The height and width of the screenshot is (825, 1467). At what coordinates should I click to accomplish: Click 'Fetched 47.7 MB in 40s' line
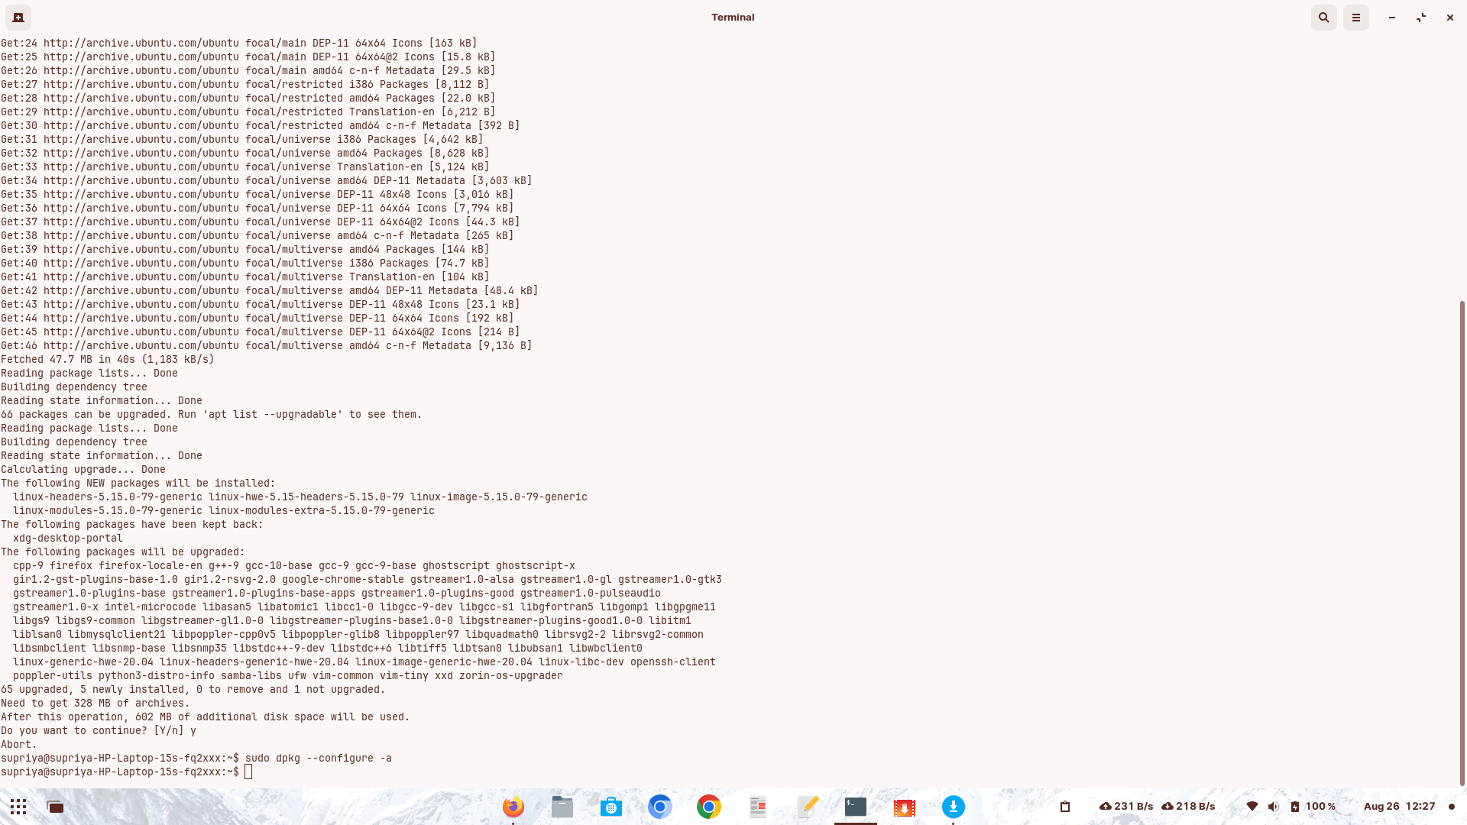pos(108,360)
